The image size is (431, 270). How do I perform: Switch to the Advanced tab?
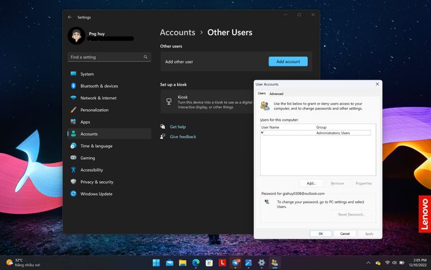276,94
